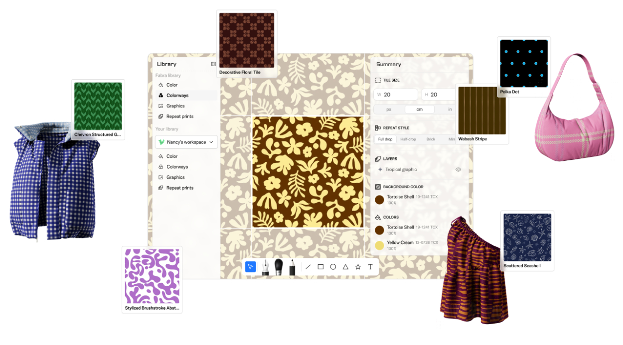Click the Tile Size dashed-square icon
This screenshot has height=345, width=623.
click(378, 80)
